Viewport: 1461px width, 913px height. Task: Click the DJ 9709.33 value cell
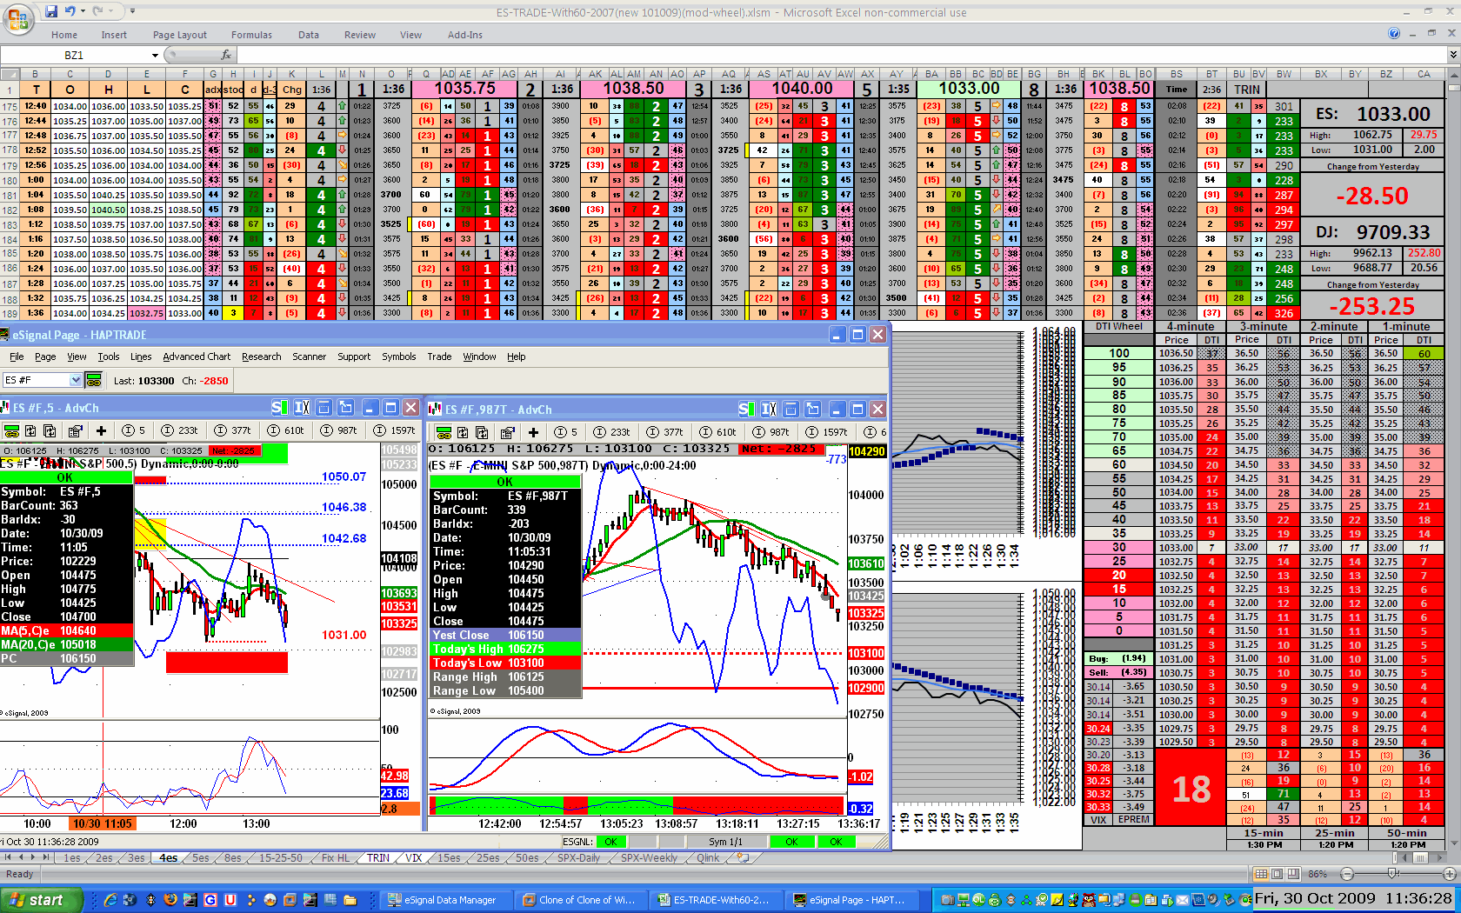[1393, 232]
